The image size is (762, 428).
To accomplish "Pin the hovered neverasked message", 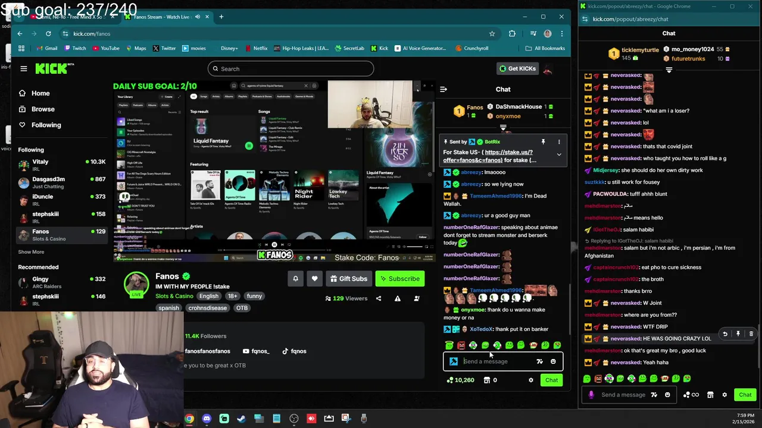I will click(738, 334).
